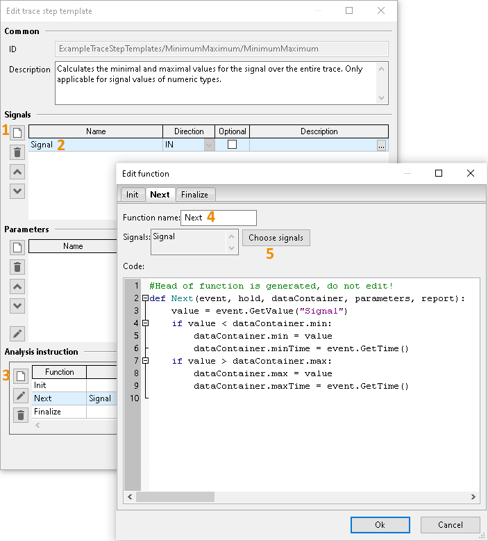This screenshot has height=541, width=488.
Task: Select the Signal name cell in Signals table
Action: 96,145
